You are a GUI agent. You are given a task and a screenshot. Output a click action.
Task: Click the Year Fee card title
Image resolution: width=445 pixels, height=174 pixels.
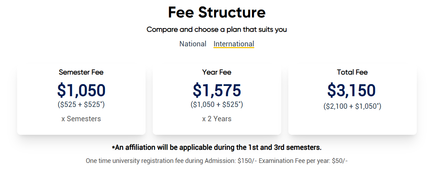click(217, 72)
